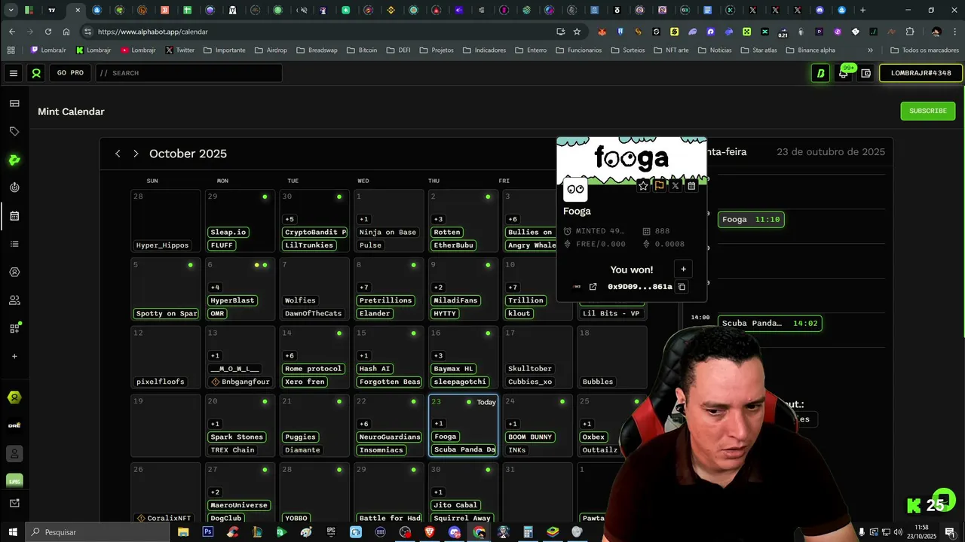The width and height of the screenshot is (965, 542).
Task: Expand the +4 more mints on October 6
Action: [x=215, y=288]
